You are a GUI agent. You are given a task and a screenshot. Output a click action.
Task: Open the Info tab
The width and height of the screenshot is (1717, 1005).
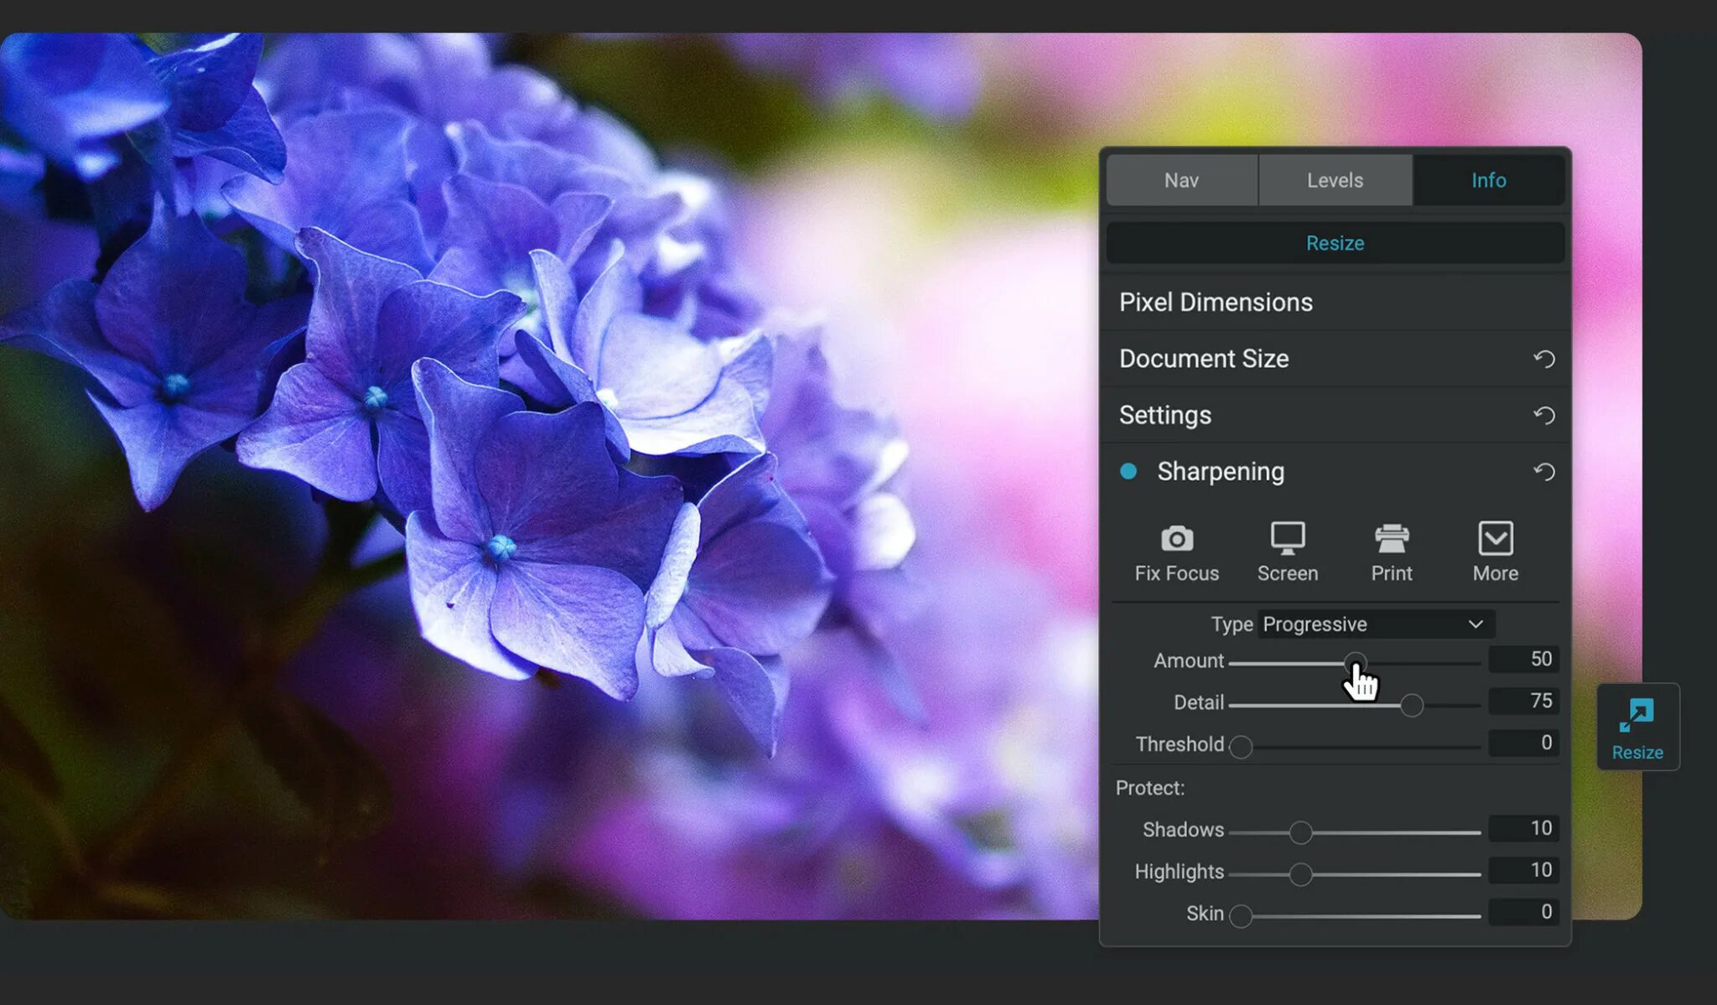pyautogui.click(x=1488, y=180)
